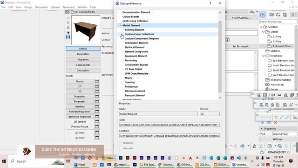The width and height of the screenshot is (298, 168).
Task: Open Windows Start menu
Action: coord(4,161)
